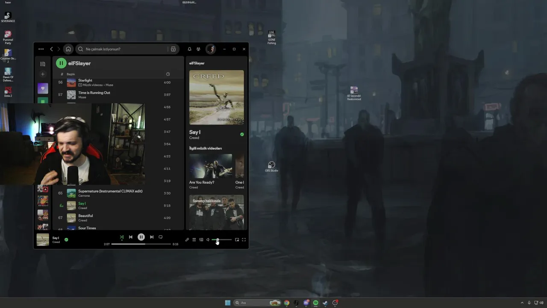Toggle the Your Library sidebar icon
The width and height of the screenshot is (547, 308).
pyautogui.click(x=43, y=64)
